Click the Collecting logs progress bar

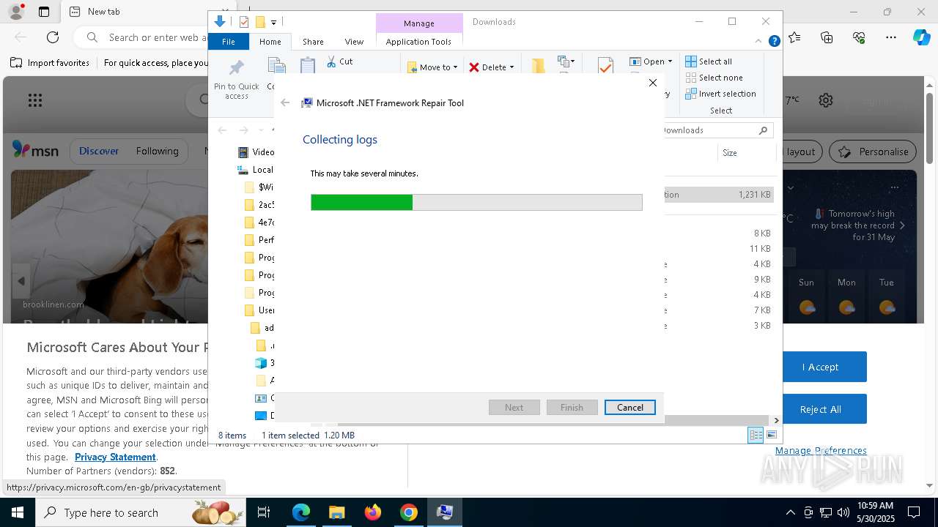(476, 202)
